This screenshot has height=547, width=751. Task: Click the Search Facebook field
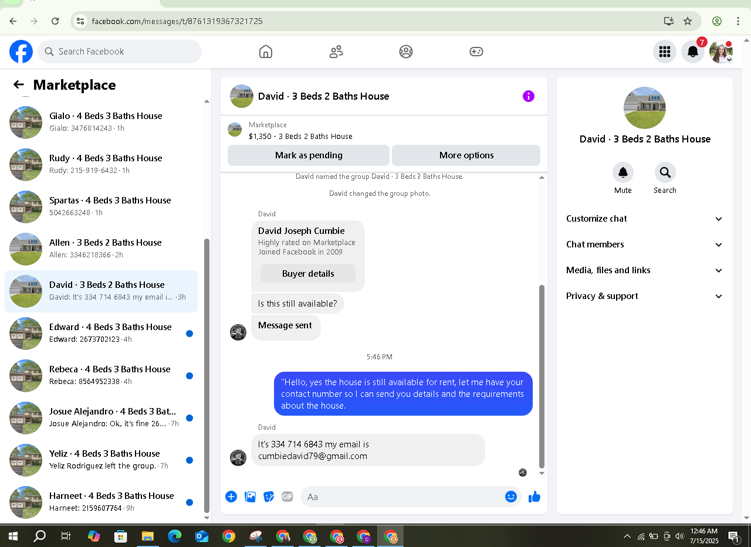120,52
